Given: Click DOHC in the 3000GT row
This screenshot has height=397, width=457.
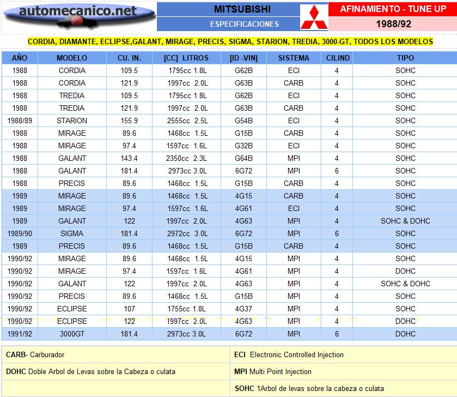Looking at the screenshot, I should tap(405, 334).
